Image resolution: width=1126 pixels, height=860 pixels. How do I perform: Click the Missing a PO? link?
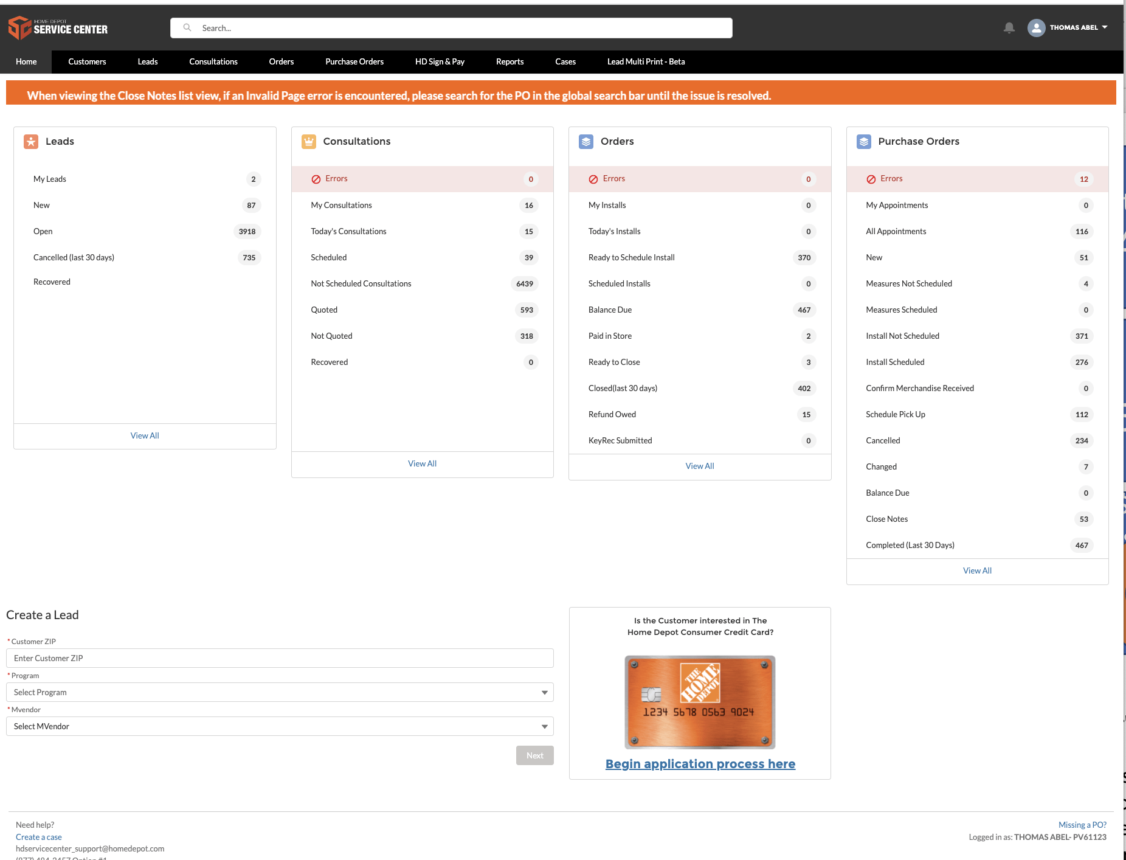pyautogui.click(x=1082, y=825)
